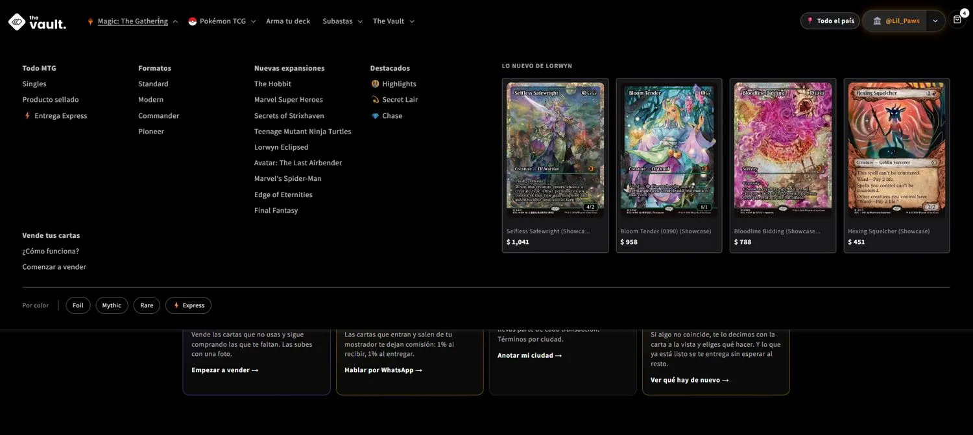973x435 pixels.
Task: Toggle the Foil filter chip
Action: pos(78,305)
